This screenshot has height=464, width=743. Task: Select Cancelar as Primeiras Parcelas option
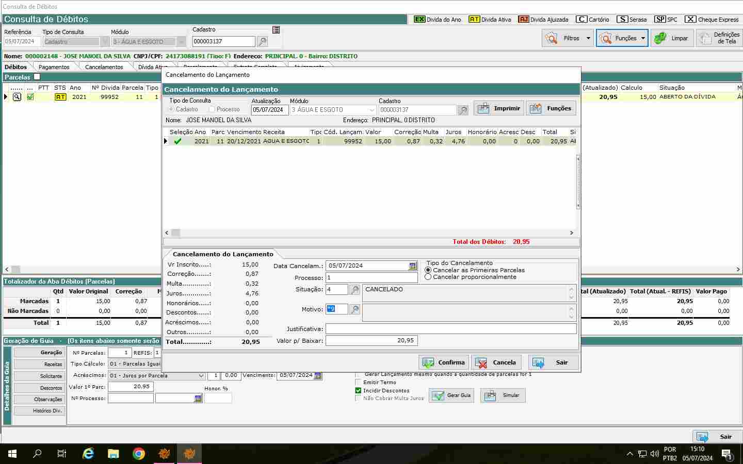pyautogui.click(x=428, y=270)
